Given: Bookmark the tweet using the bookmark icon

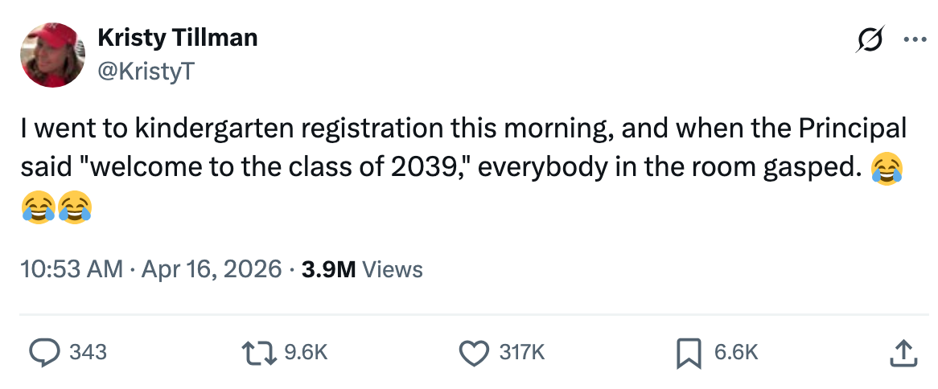Looking at the screenshot, I should pos(687,351).
